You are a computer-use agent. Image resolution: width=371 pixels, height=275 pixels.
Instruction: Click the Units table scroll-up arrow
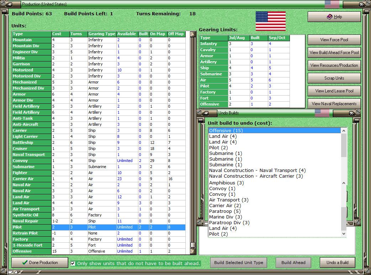coord(193,34)
